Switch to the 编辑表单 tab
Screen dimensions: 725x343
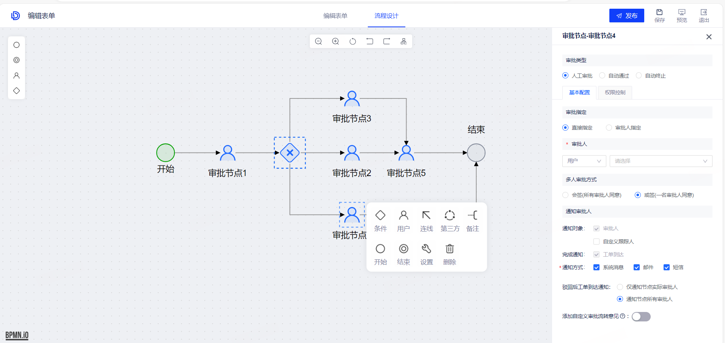(335, 16)
